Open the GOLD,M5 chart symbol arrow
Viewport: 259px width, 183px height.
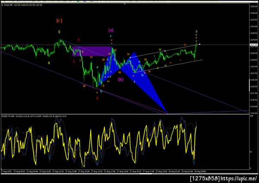pyautogui.click(x=2, y=5)
